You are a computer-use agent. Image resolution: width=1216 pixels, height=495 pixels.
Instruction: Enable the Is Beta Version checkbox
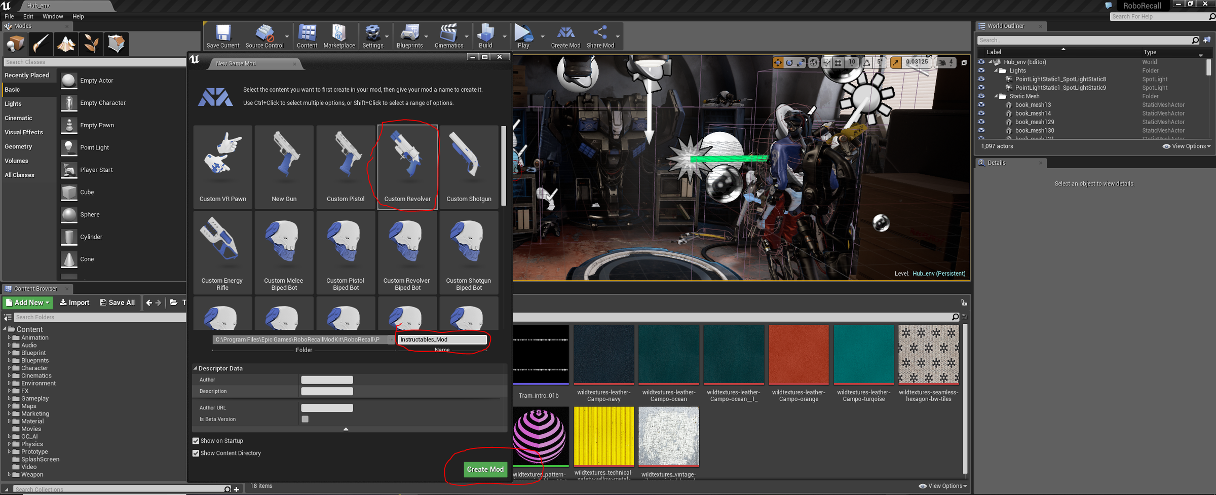click(305, 419)
